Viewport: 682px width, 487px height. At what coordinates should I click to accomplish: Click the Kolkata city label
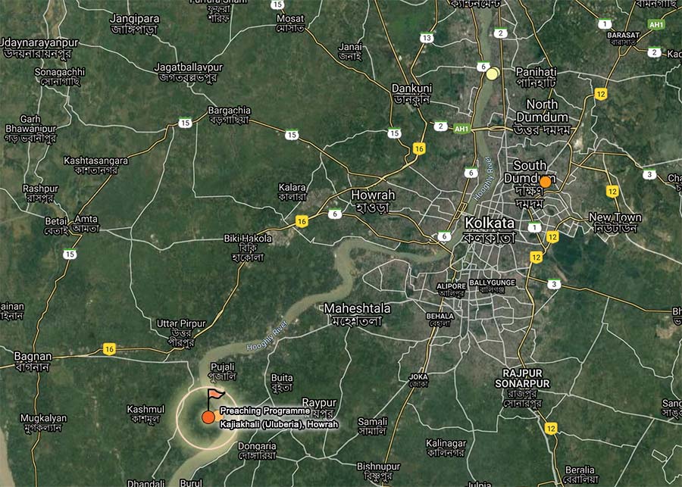click(490, 230)
